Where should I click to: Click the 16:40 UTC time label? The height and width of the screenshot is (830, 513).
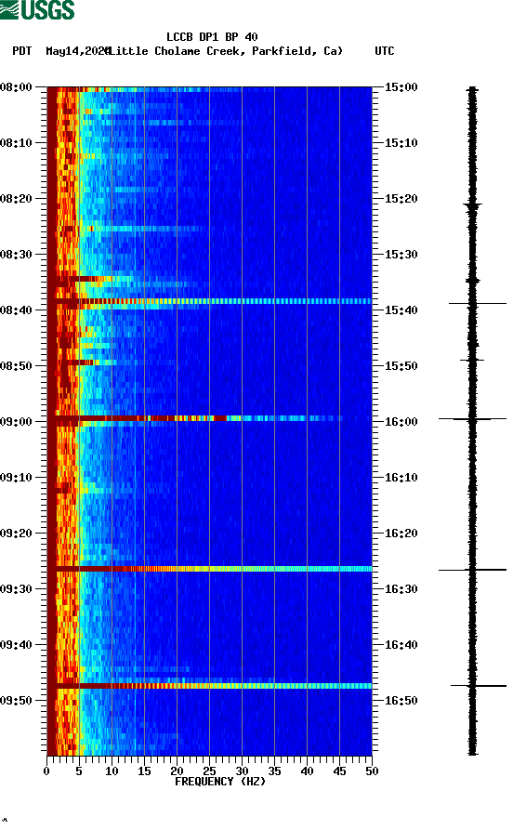[401, 645]
